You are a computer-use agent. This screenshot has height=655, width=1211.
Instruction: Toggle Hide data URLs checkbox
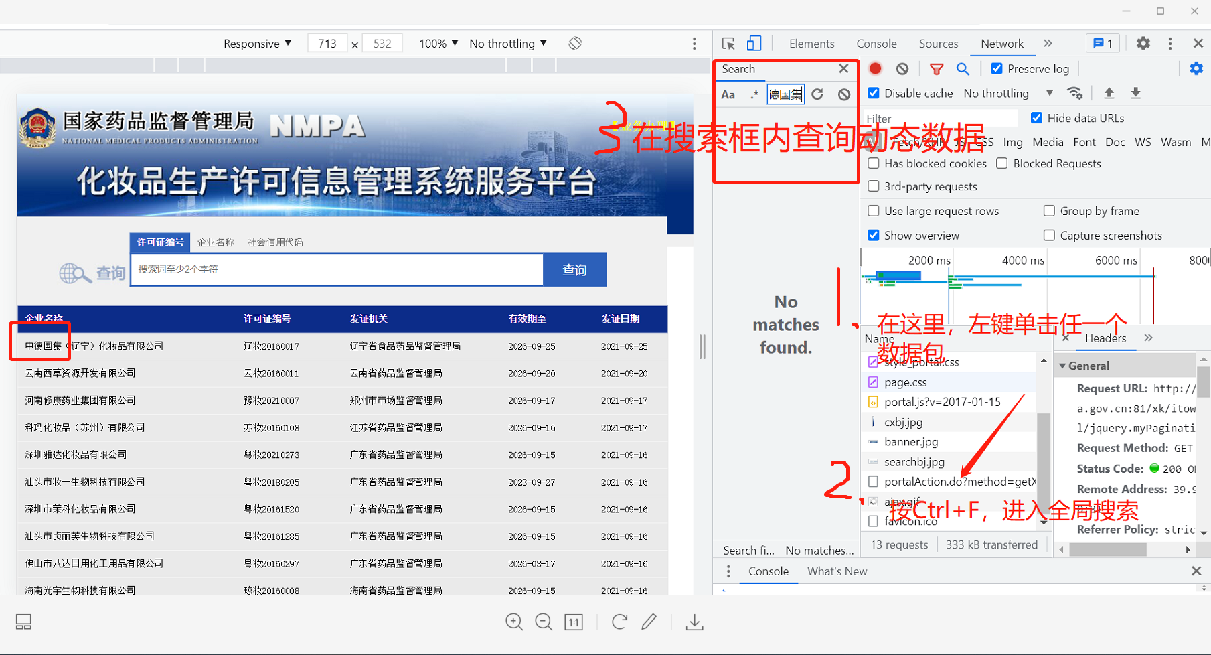[x=1036, y=118]
